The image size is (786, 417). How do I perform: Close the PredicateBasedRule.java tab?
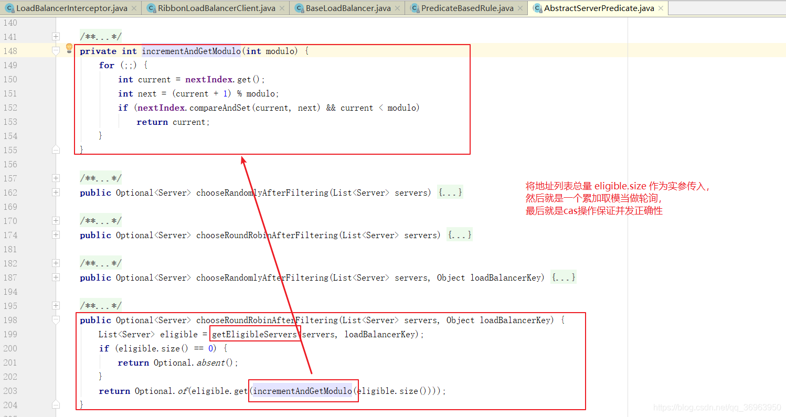coord(520,8)
